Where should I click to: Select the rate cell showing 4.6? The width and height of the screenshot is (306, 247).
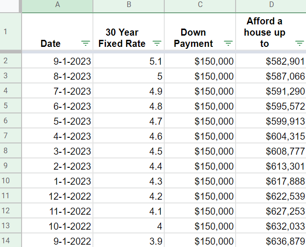(129, 136)
